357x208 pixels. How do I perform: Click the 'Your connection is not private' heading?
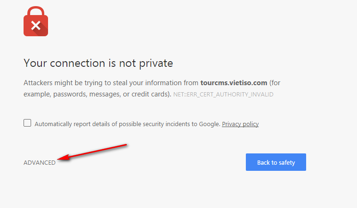click(98, 63)
